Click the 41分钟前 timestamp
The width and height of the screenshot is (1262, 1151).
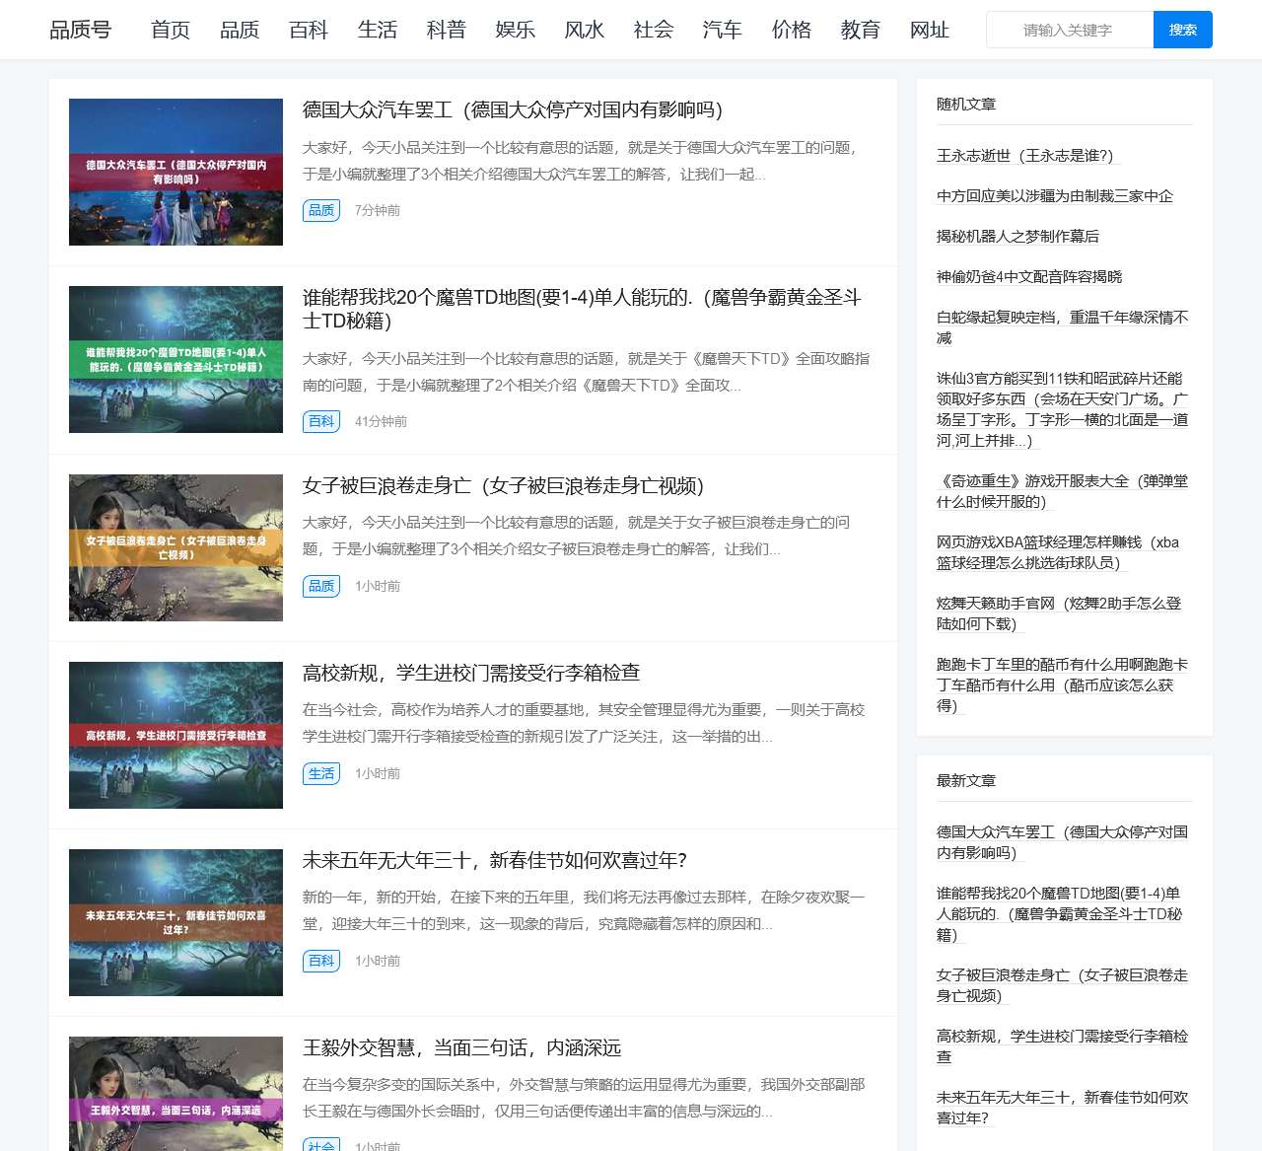pos(381,421)
